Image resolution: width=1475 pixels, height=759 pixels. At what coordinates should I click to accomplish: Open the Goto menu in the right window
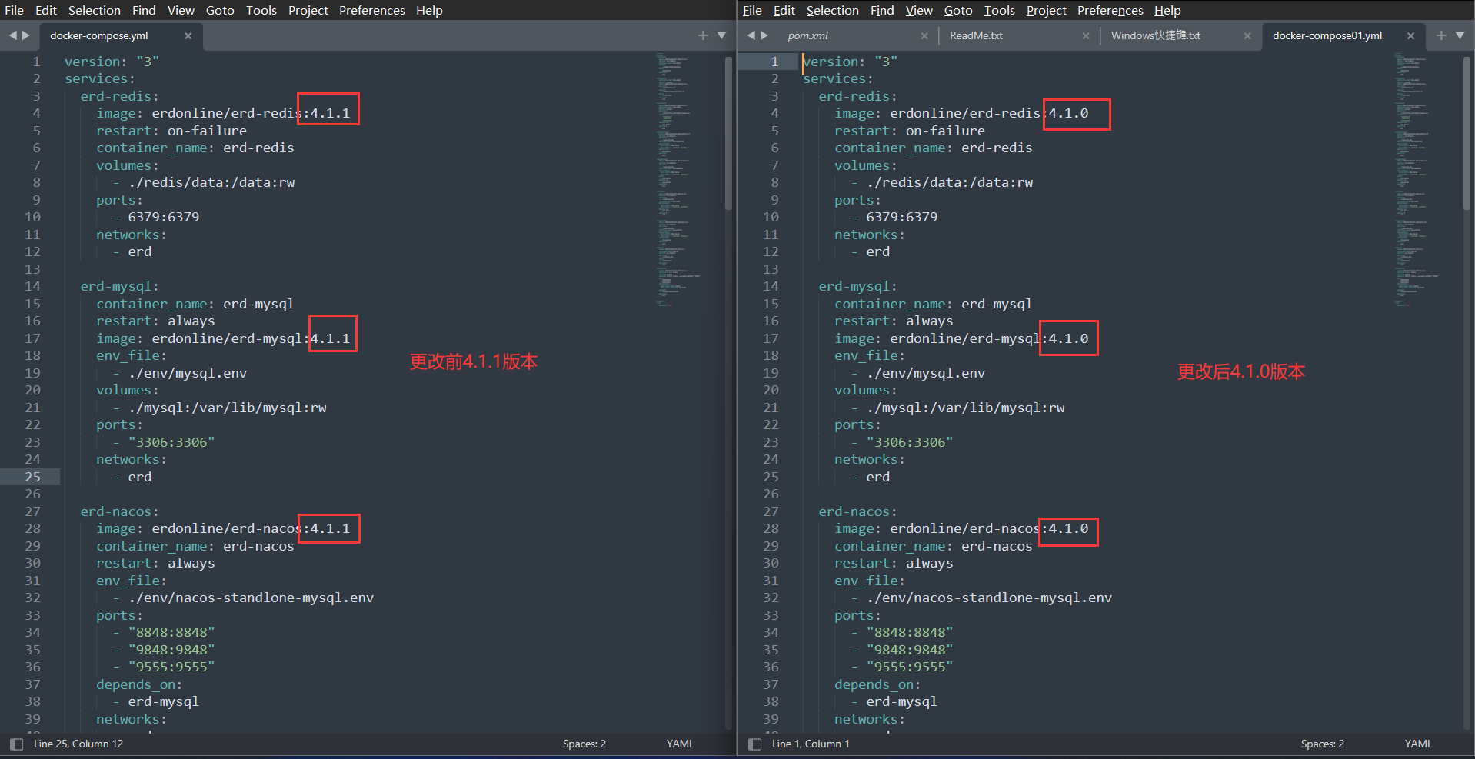point(957,10)
